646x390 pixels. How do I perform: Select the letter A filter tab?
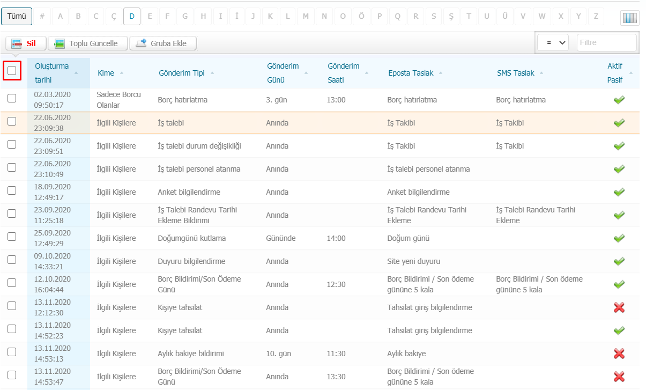(x=60, y=17)
